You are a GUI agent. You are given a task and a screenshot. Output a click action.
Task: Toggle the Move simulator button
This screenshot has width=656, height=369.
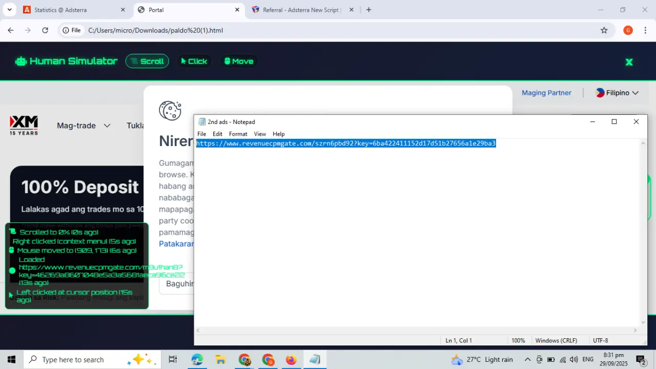coord(239,61)
